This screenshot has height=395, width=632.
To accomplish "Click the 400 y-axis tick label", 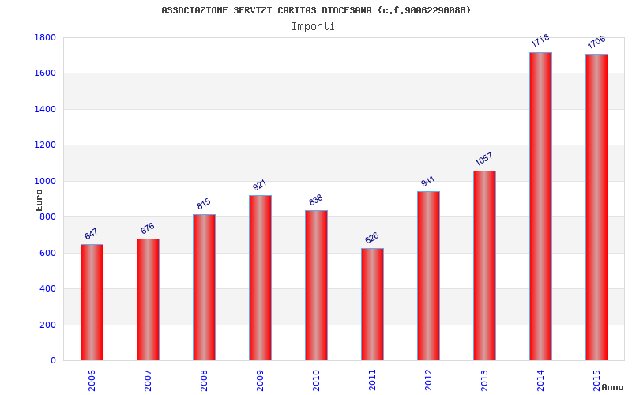I will coord(47,289).
